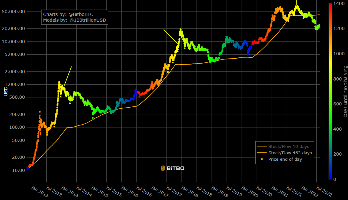Screen dimensions: 348x200
Task: Click the Jan 2021 x-axis label
Action: [x=279, y=191]
